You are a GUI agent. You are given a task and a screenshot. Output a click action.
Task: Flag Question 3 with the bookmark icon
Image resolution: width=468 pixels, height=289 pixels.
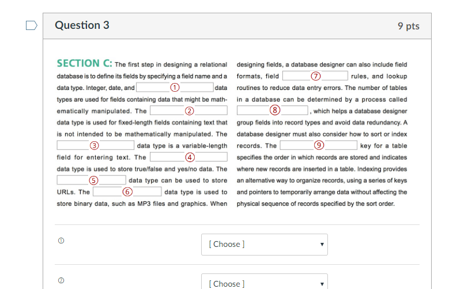click(31, 26)
